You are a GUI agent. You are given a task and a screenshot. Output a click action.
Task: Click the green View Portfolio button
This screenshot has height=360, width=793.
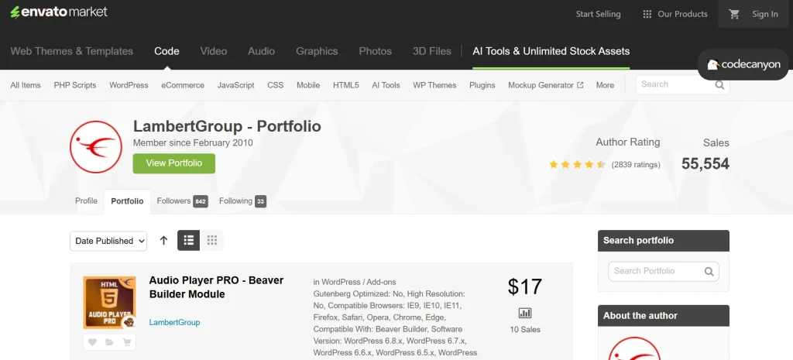tap(173, 163)
